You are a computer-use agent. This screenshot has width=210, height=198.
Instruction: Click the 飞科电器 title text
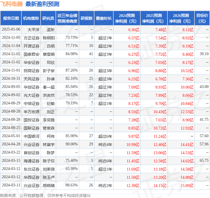12,4
